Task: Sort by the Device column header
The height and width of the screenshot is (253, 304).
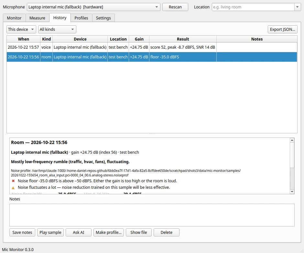Action: [80, 39]
